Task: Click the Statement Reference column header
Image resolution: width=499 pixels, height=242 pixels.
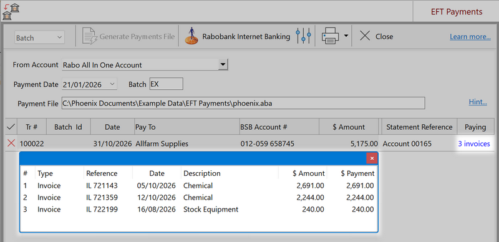Action: pyautogui.click(x=419, y=127)
